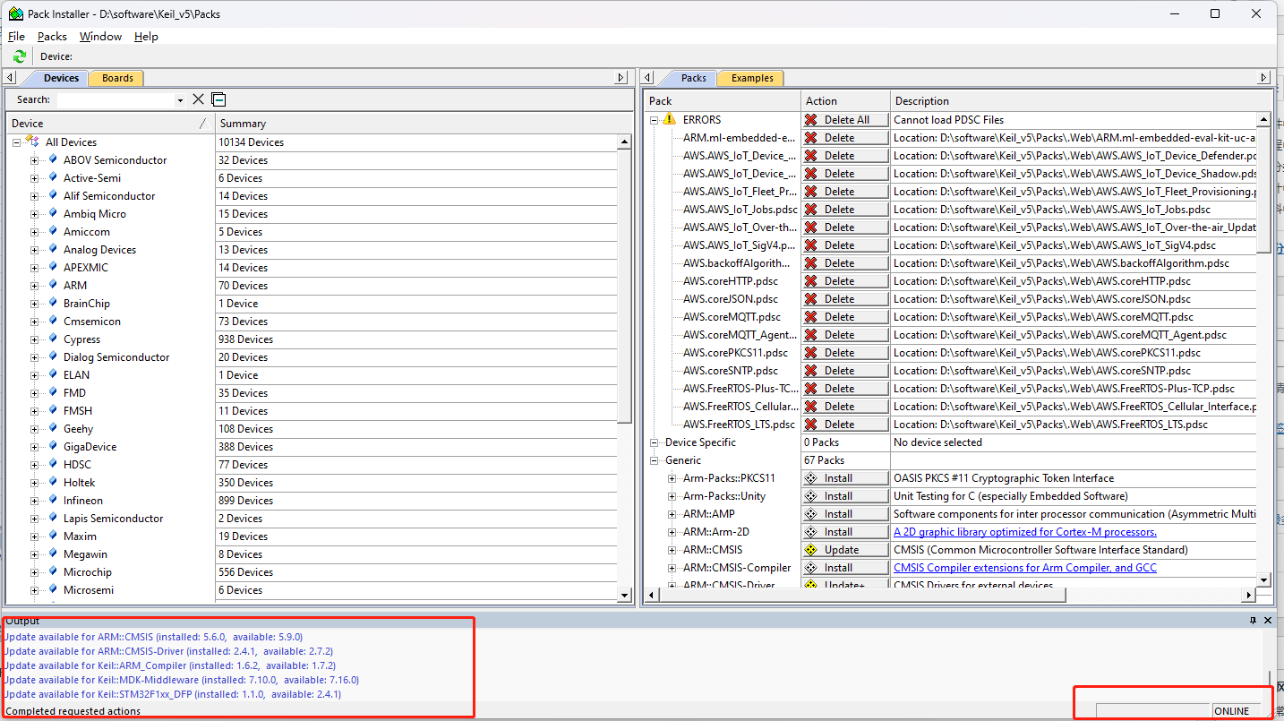
Task: Delete the AWS.FreeRTOS_LTS.pdsc entry
Action: coord(845,424)
